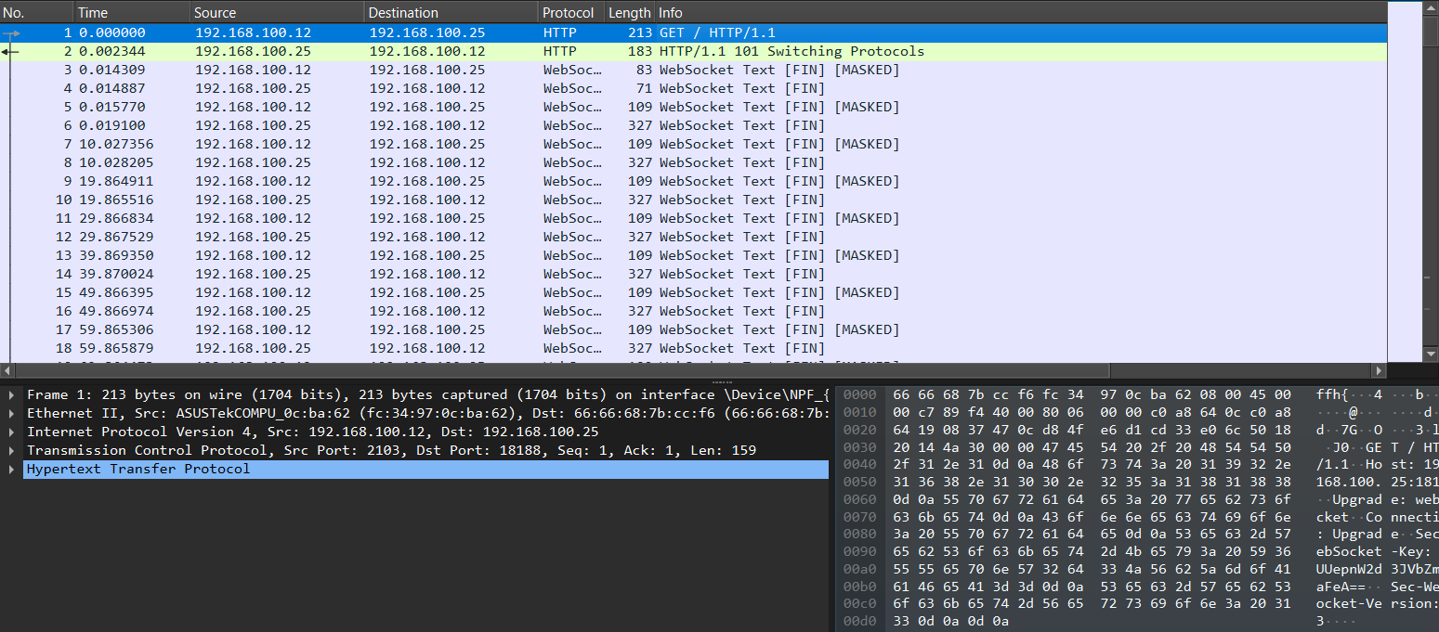This screenshot has width=1439, height=632.
Task: Select packet 10 at time 19.865516
Action: click(650, 200)
